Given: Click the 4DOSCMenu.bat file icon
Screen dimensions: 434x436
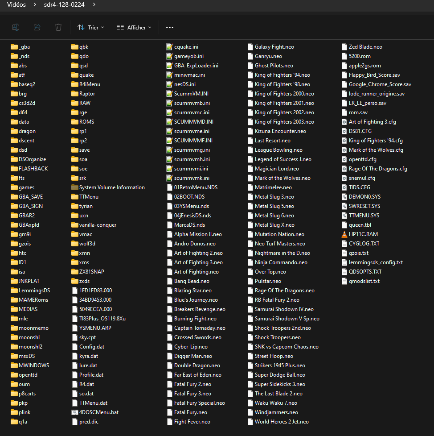Looking at the screenshot, I should click(75, 412).
